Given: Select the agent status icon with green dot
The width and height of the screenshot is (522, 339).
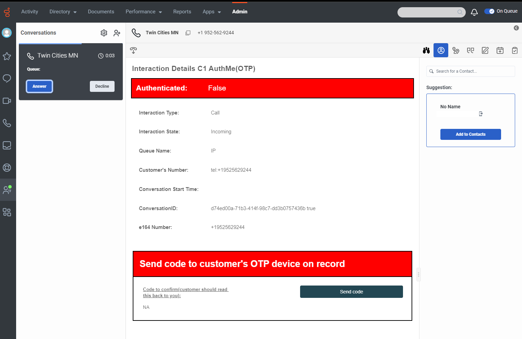Looking at the screenshot, I should (x=7, y=190).
